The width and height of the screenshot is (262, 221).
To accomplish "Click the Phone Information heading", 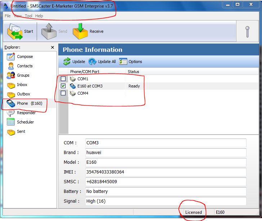I will pyautogui.click(x=92, y=50).
